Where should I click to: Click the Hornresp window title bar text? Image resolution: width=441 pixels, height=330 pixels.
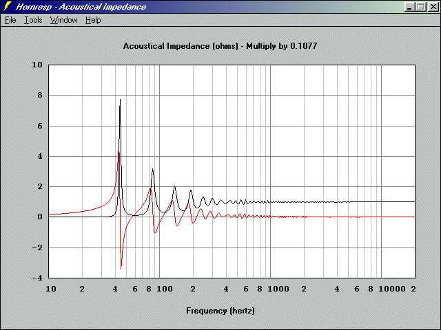[x=81, y=7]
